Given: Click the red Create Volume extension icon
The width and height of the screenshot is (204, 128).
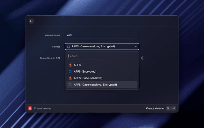Looking at the screenshot, I should (x=30, y=108).
